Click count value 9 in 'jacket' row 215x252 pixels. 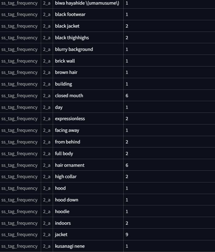[x=127, y=235]
